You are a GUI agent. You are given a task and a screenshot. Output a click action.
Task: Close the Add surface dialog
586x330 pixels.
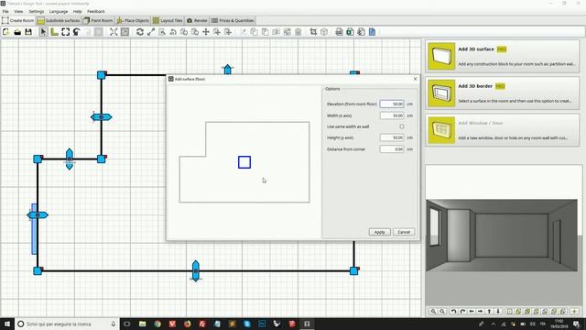[415, 79]
